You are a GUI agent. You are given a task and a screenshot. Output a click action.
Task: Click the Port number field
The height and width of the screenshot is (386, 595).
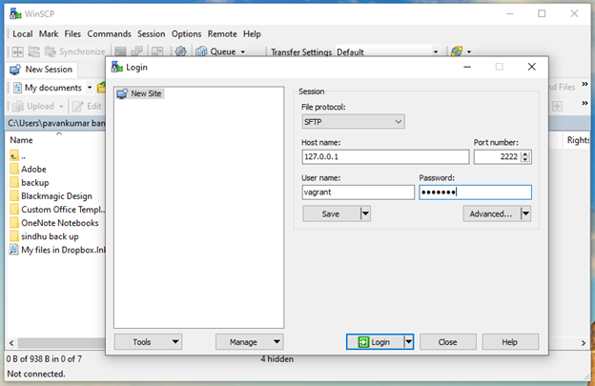tap(498, 156)
